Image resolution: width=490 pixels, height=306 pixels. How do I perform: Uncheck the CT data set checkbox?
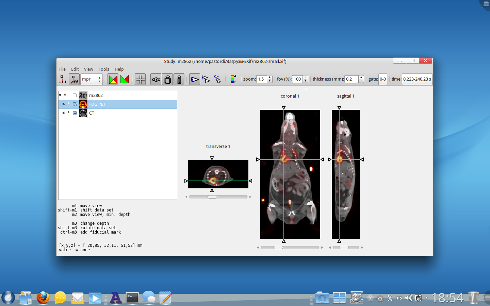75,113
